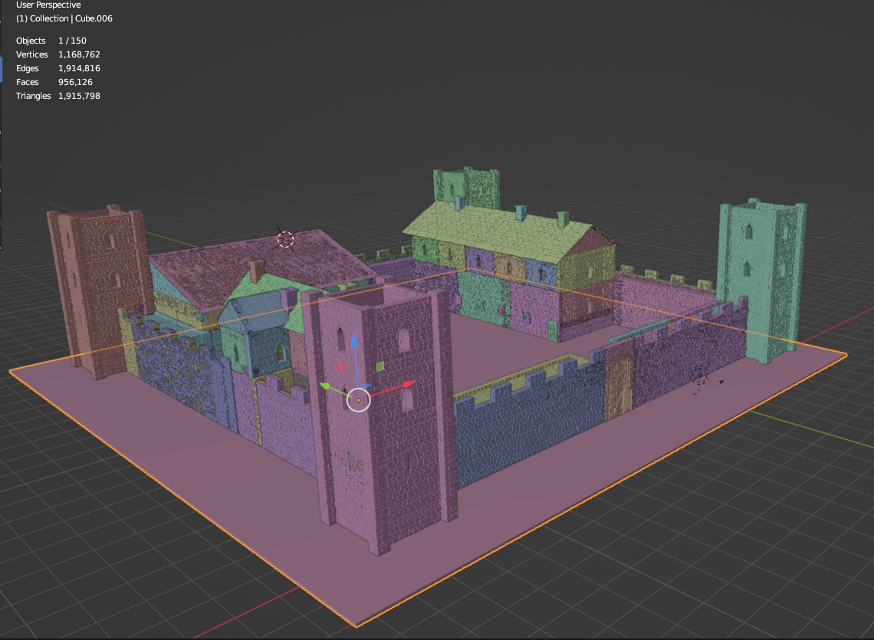Select the point light object near the gate
The image size is (874, 640).
tap(699, 376)
